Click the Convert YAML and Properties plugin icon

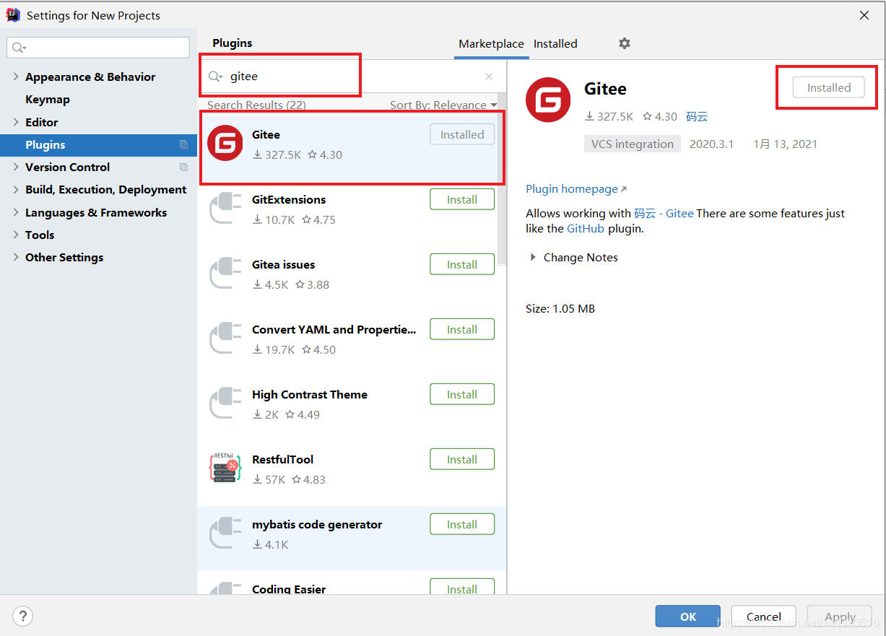[x=225, y=339]
